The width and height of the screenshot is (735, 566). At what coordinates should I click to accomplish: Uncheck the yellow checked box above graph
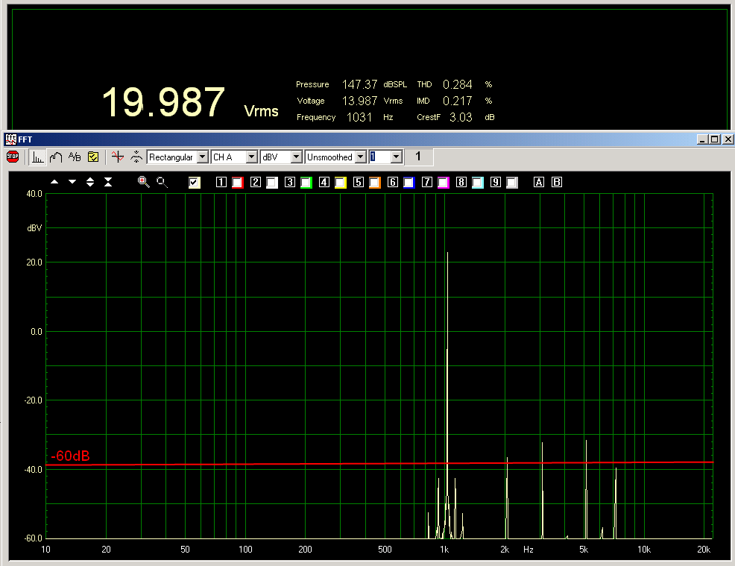click(x=194, y=183)
